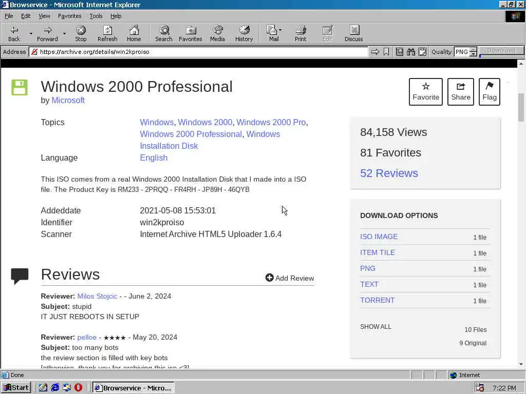Screen dimensions: 526x394
Task: Click the Quality spinner up arrow
Action: (x=473, y=50)
